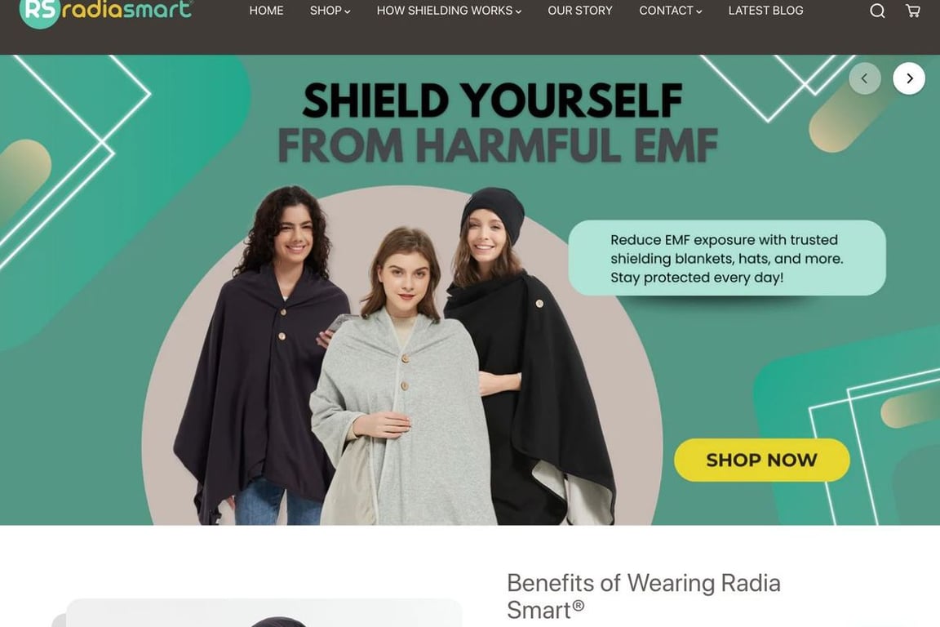Open the OUR STORY page
940x627 pixels.
(x=579, y=11)
